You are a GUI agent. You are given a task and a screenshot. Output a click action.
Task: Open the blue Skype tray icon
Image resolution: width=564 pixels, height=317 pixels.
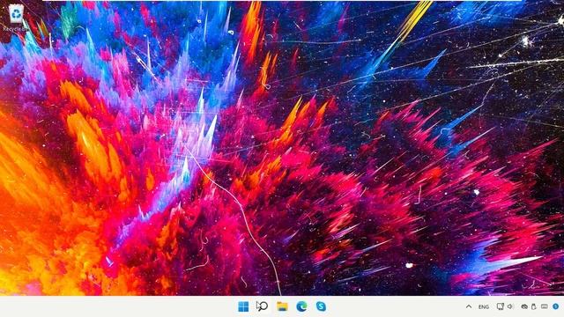(x=556, y=306)
